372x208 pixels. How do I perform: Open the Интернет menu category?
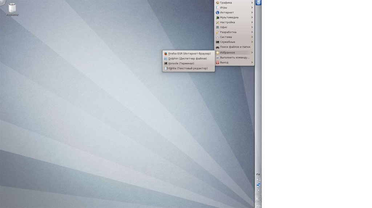pyautogui.click(x=227, y=12)
